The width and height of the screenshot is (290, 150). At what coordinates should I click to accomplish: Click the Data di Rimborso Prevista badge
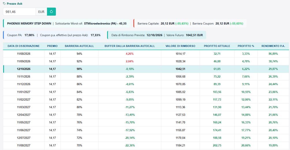(x=157, y=35)
